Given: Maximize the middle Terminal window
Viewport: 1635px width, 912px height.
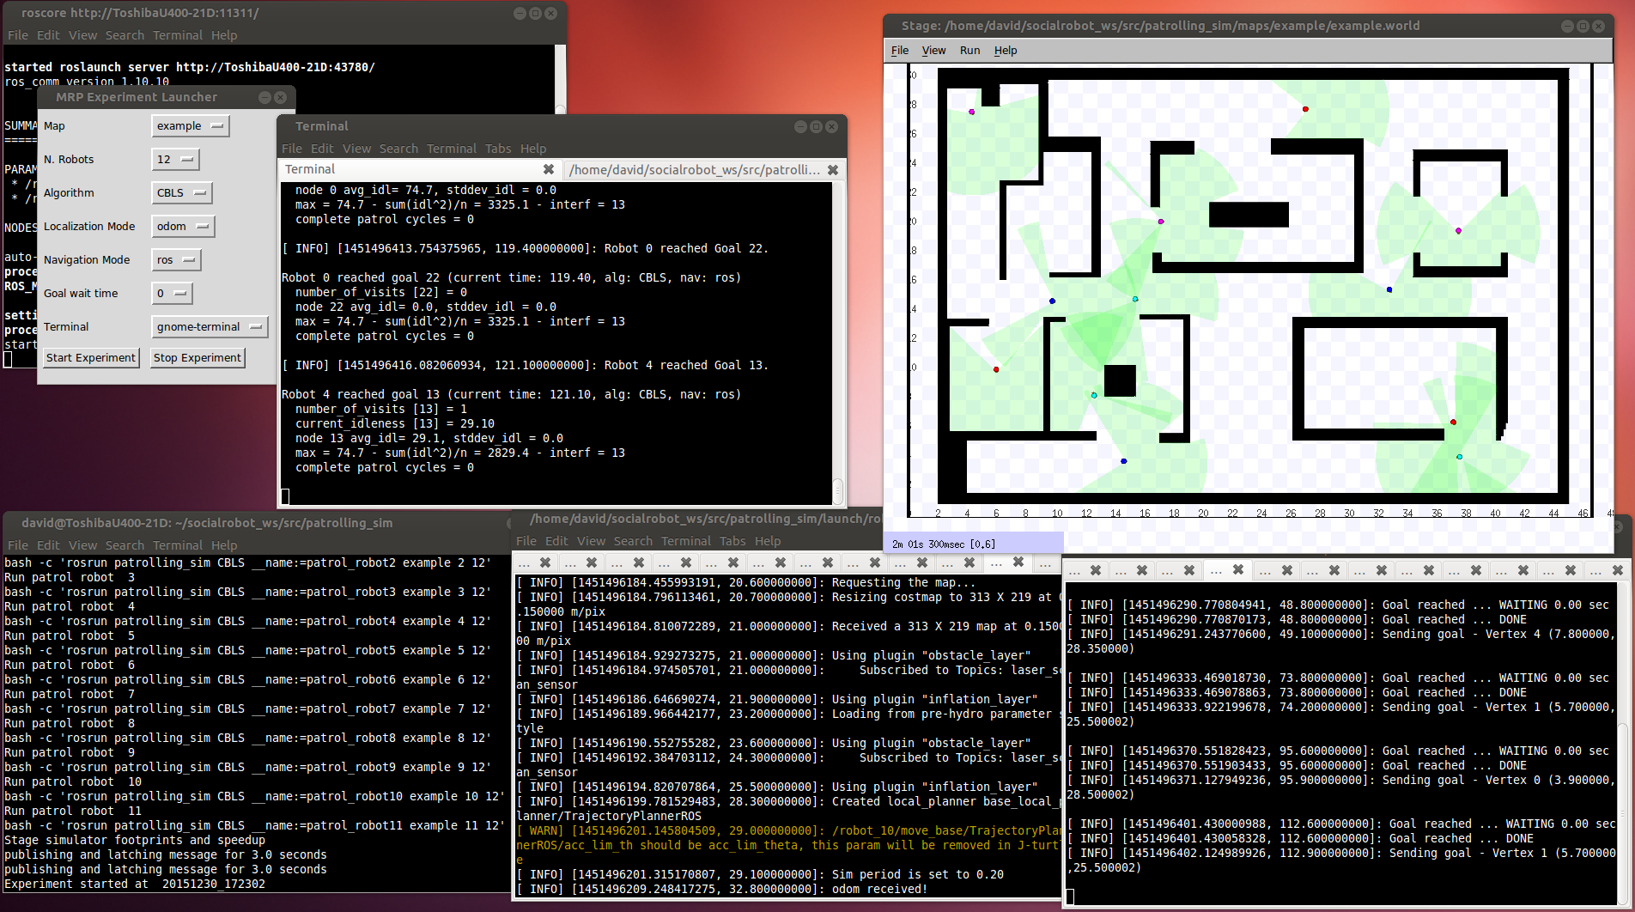Looking at the screenshot, I should click(x=816, y=127).
